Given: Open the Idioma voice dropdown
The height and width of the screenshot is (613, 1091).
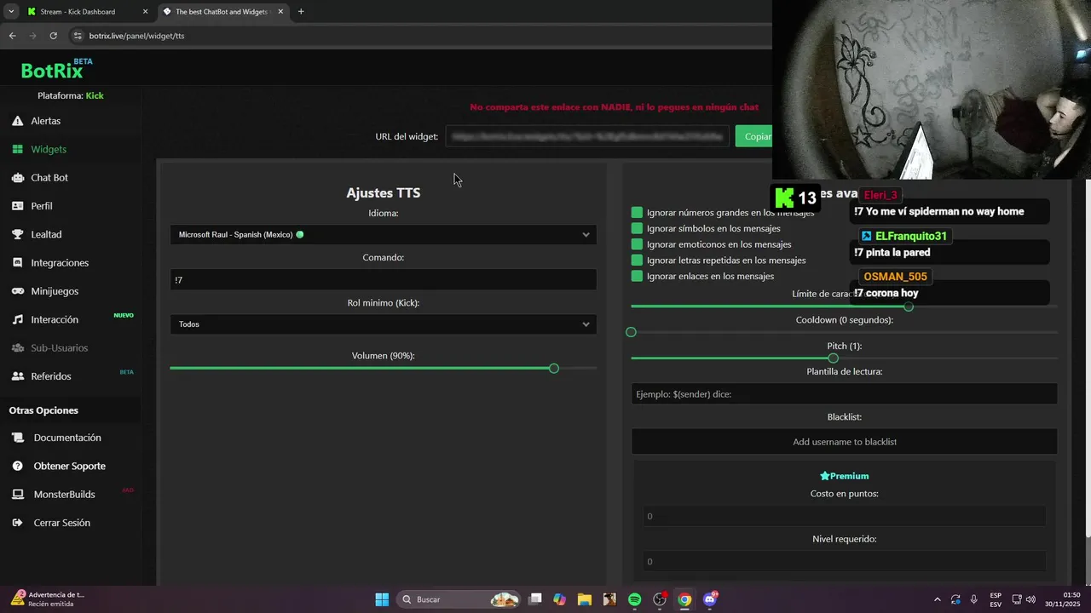Looking at the screenshot, I should [x=383, y=235].
